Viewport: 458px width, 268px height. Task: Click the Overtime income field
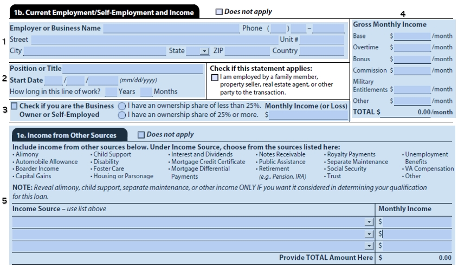point(412,48)
